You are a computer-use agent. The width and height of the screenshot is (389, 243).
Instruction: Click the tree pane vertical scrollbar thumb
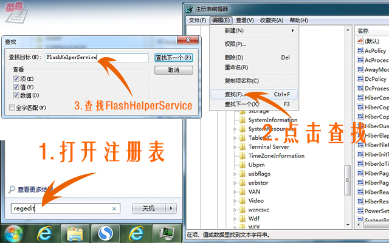click(x=348, y=180)
